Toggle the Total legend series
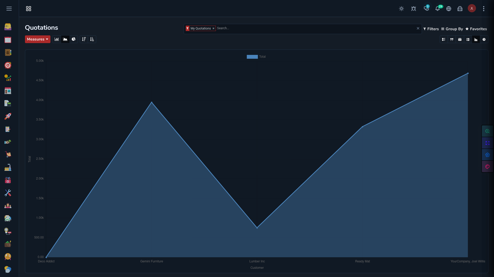The image size is (494, 277). tap(256, 57)
